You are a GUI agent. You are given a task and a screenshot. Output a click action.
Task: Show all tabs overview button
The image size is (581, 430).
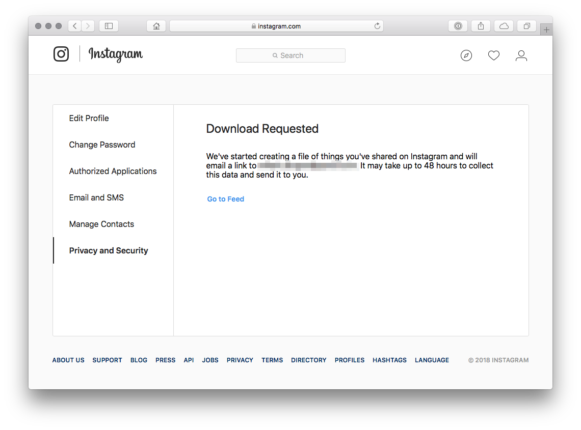click(x=527, y=26)
